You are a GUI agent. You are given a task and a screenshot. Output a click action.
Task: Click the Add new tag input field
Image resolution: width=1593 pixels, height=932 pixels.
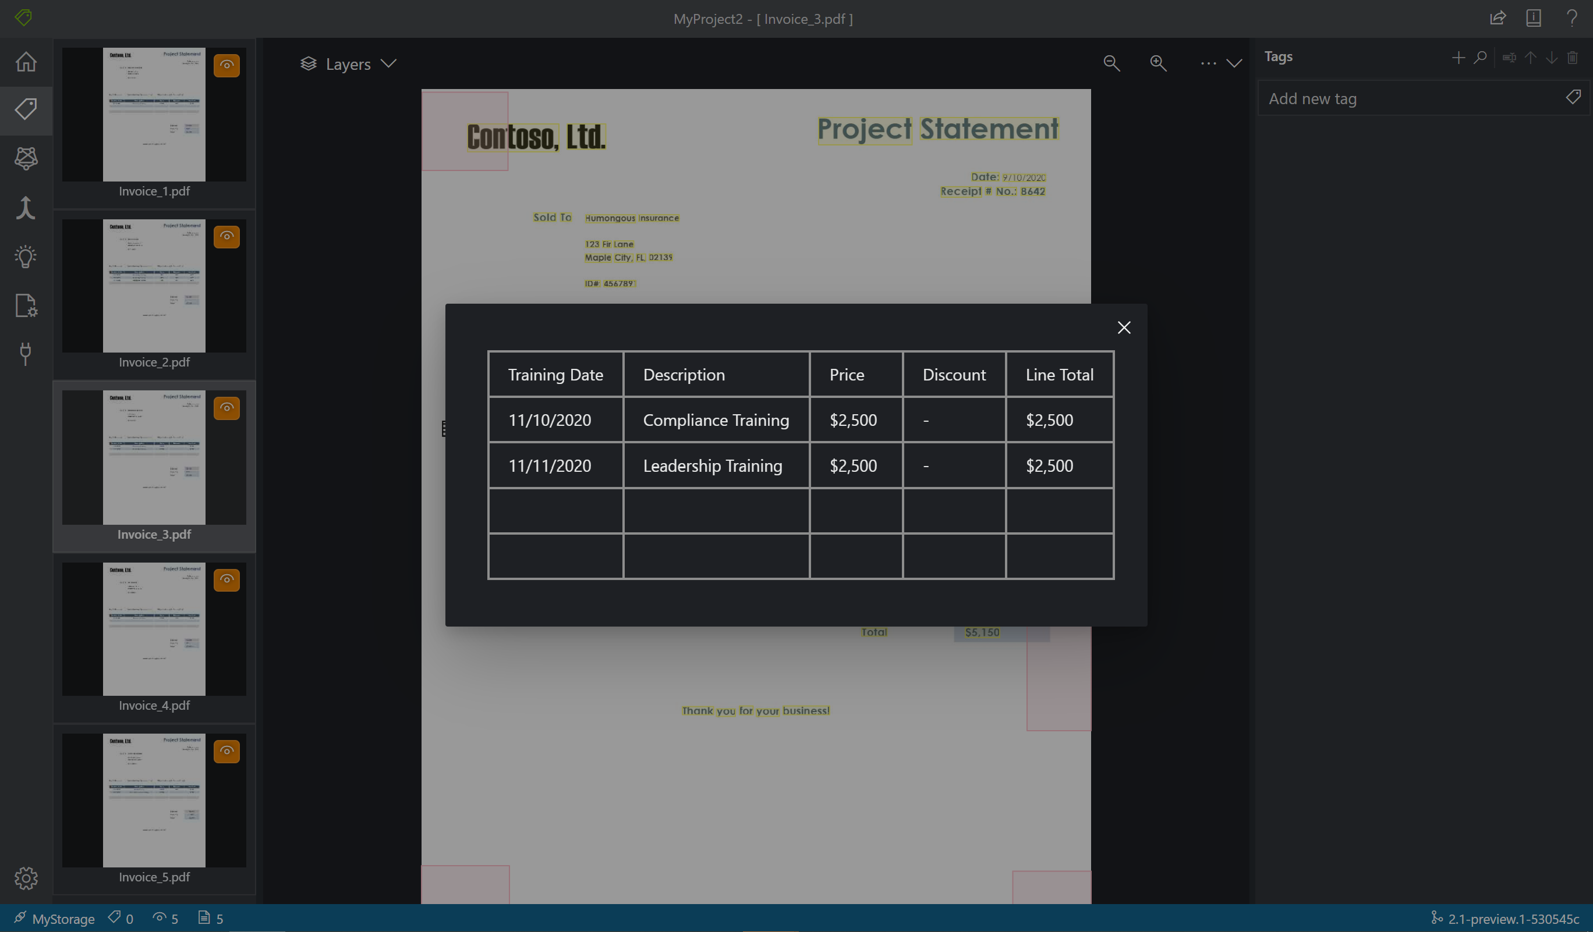[1410, 98]
